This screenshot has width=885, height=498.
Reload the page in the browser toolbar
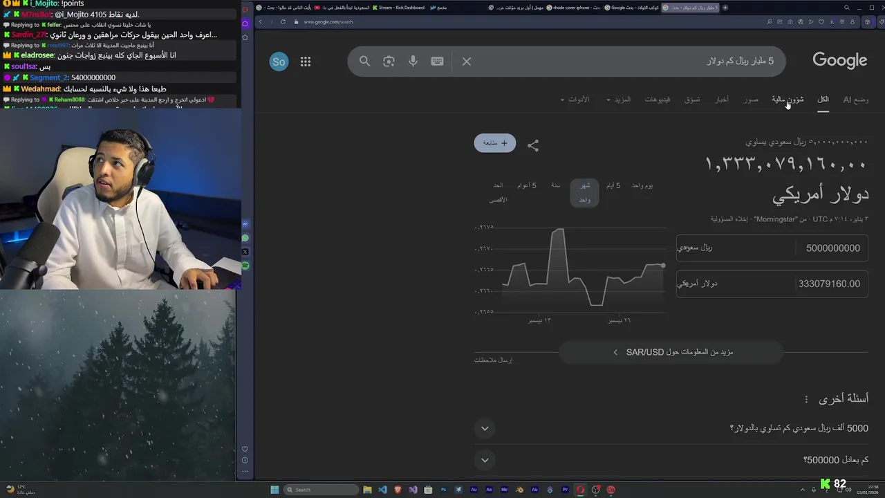point(283,21)
